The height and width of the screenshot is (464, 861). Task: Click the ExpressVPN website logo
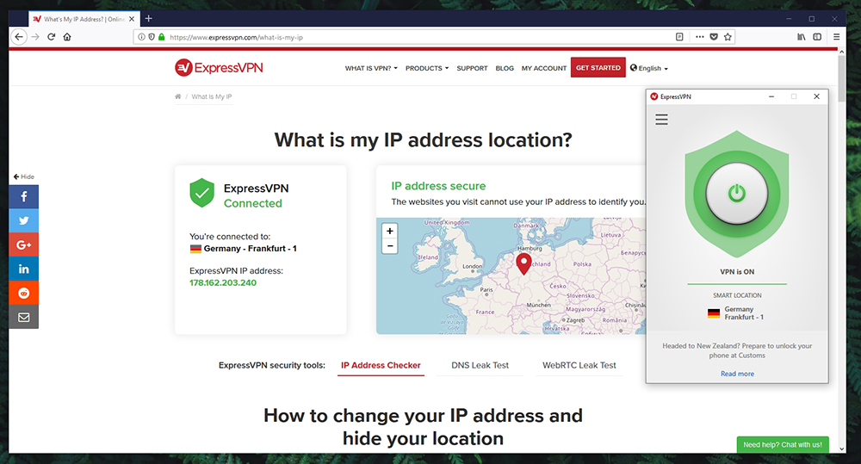coord(219,67)
